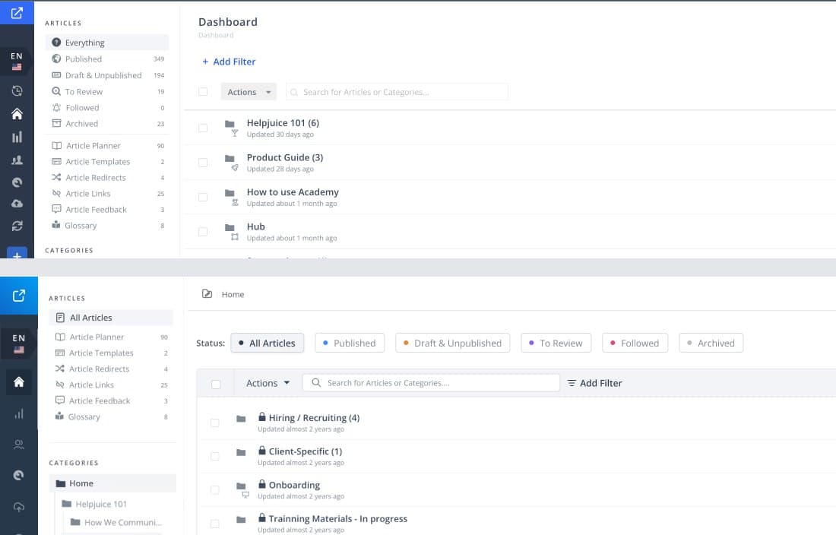The height and width of the screenshot is (535, 836).
Task: Click the edit icon left of Home breadcrumb
Action: click(207, 293)
